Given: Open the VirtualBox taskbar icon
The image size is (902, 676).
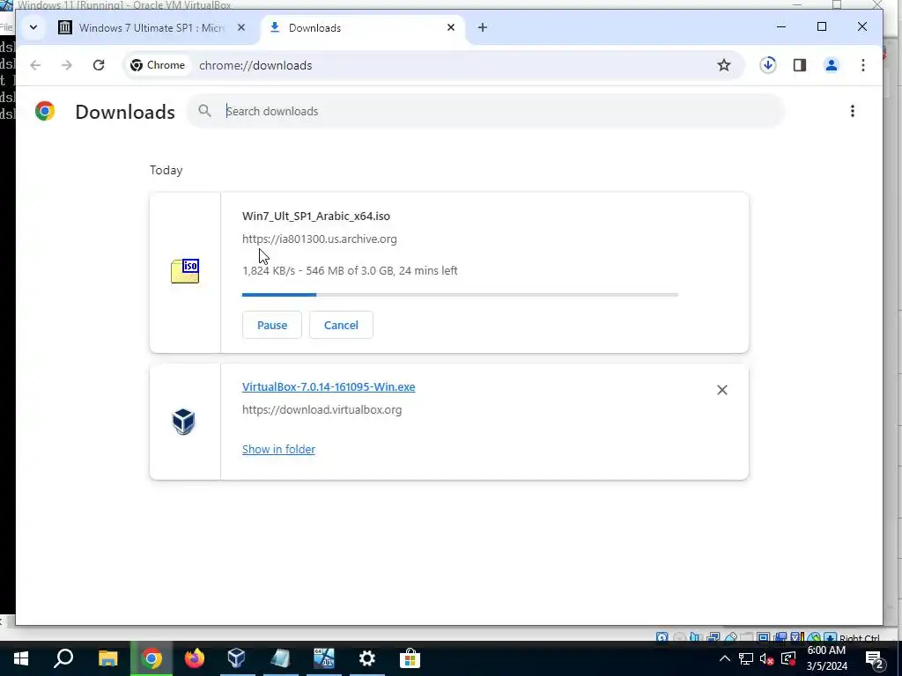Looking at the screenshot, I should click(x=237, y=658).
